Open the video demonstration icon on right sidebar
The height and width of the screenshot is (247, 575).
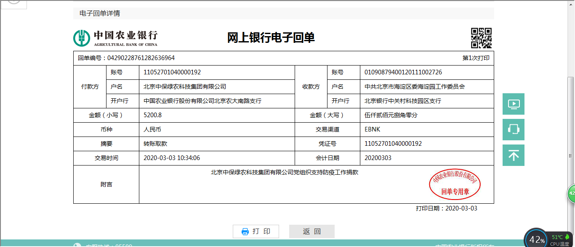[x=513, y=104]
